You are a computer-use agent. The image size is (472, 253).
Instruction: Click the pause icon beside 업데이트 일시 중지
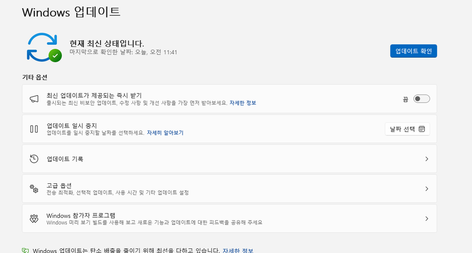[34, 129]
